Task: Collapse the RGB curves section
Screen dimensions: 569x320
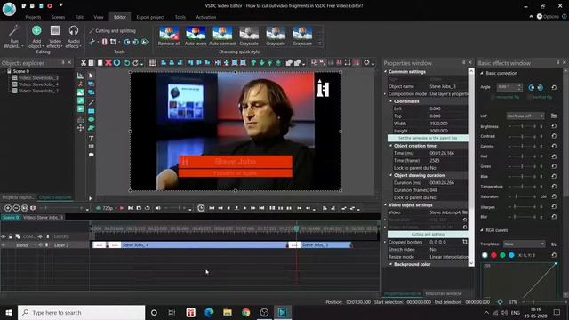Action: tap(482, 230)
